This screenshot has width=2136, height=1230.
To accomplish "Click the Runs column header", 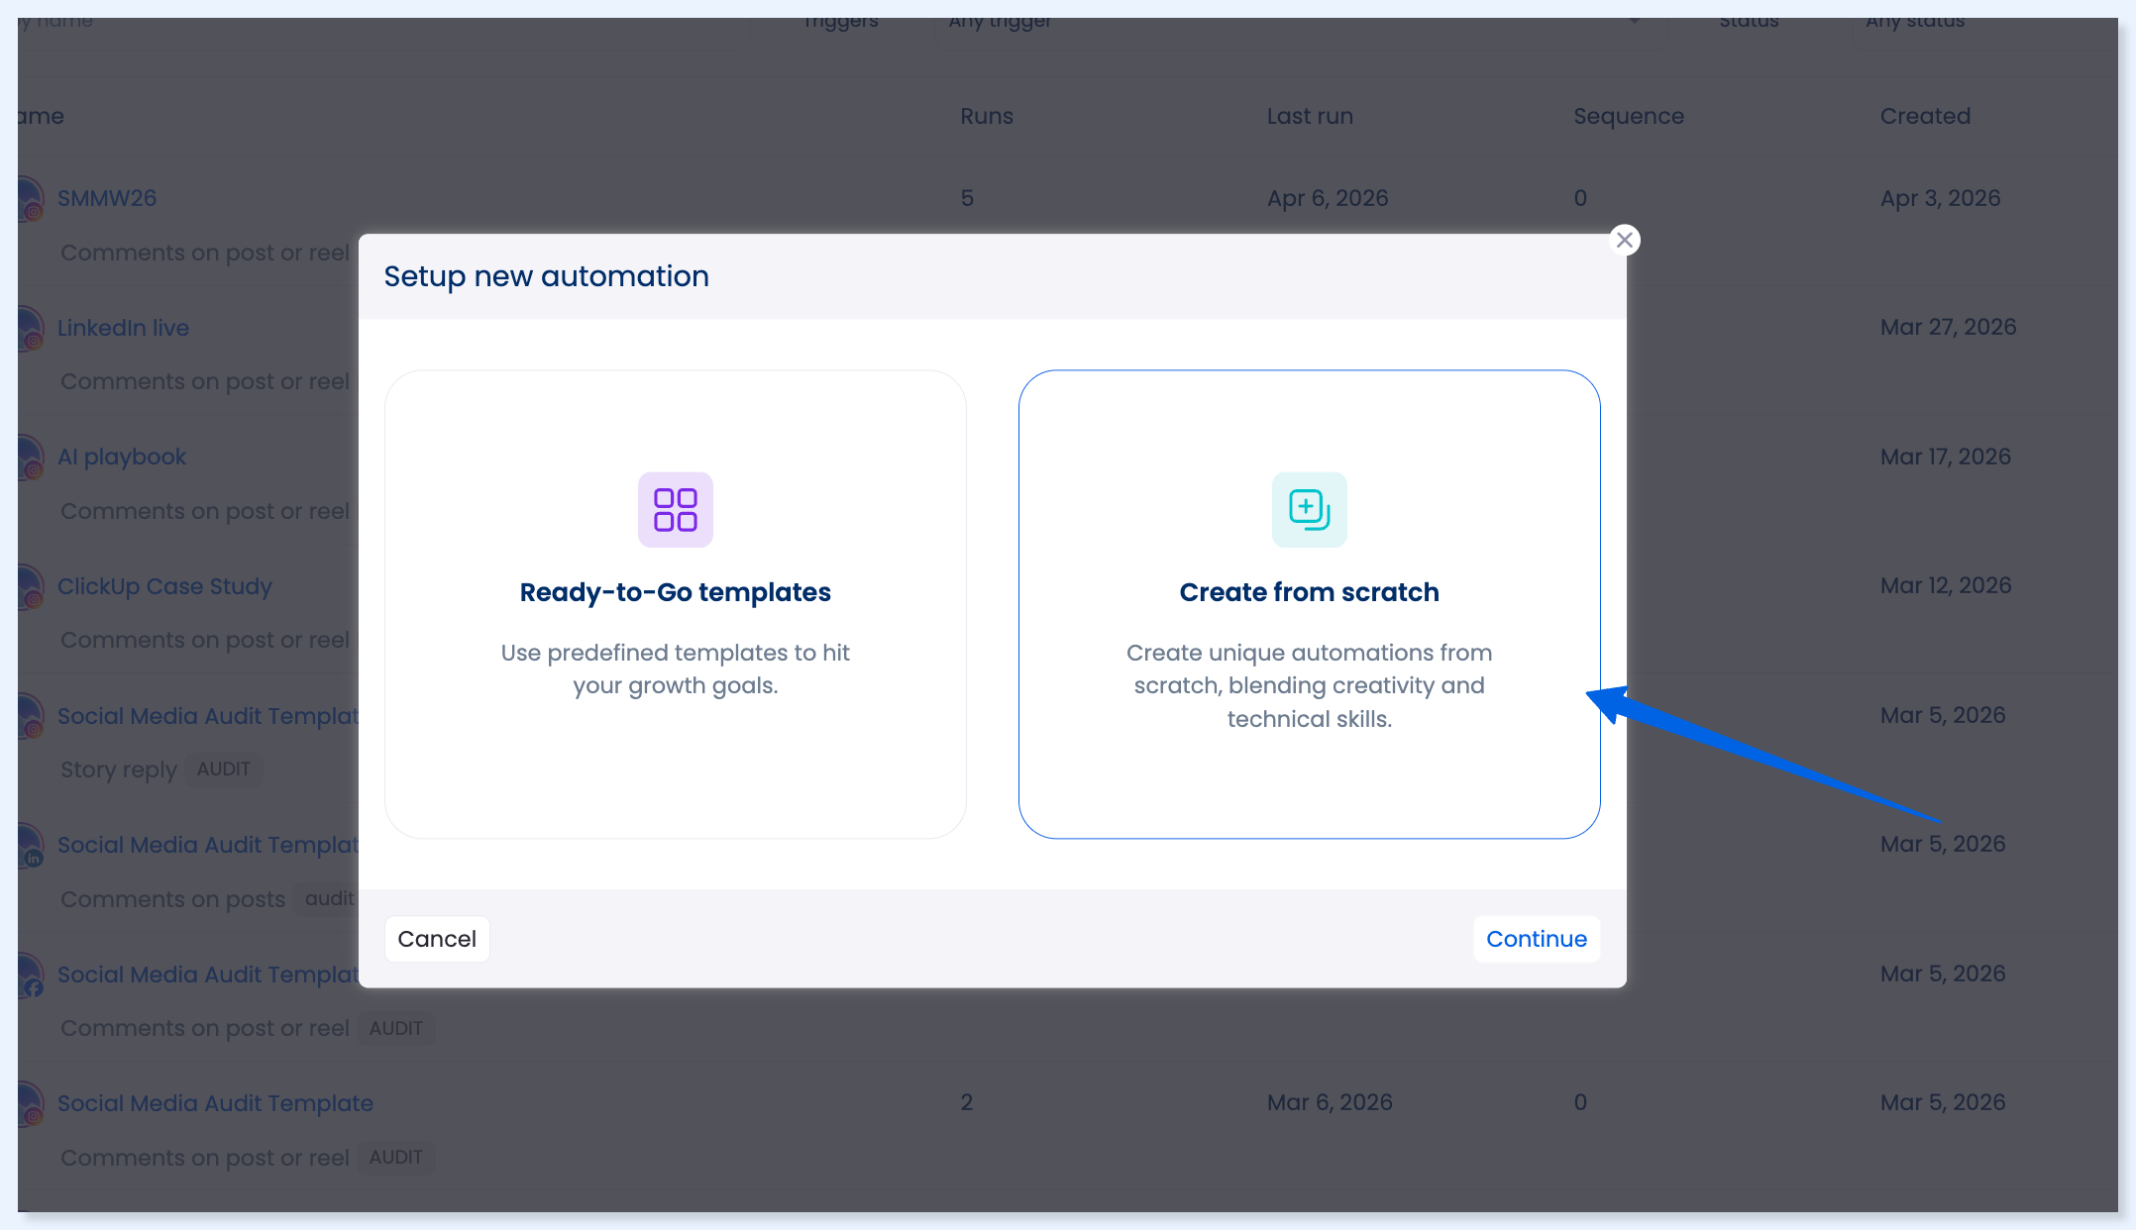I will click(987, 116).
